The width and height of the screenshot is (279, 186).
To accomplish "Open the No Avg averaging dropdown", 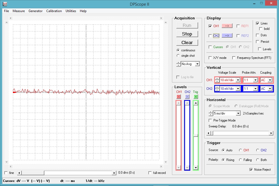I will point(197,64).
